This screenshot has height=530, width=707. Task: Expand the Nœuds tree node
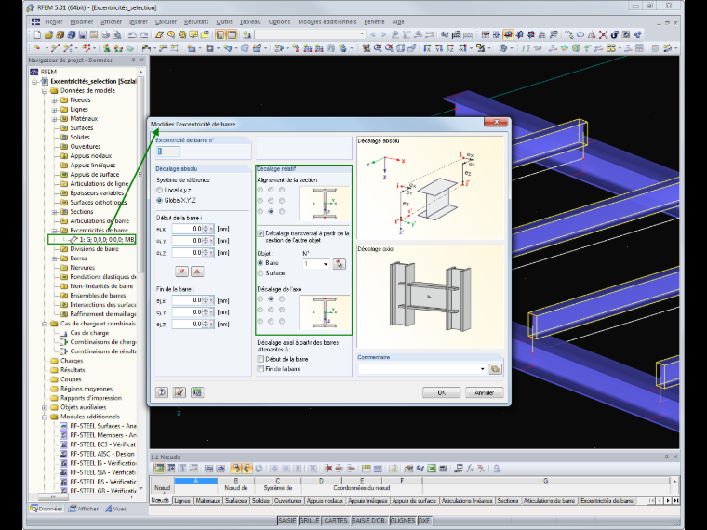click(x=54, y=100)
